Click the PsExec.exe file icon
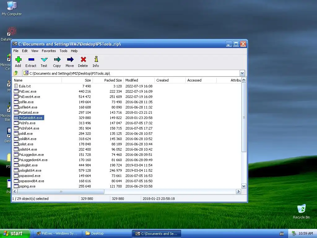This screenshot has width=317, height=238. tap(16, 91)
